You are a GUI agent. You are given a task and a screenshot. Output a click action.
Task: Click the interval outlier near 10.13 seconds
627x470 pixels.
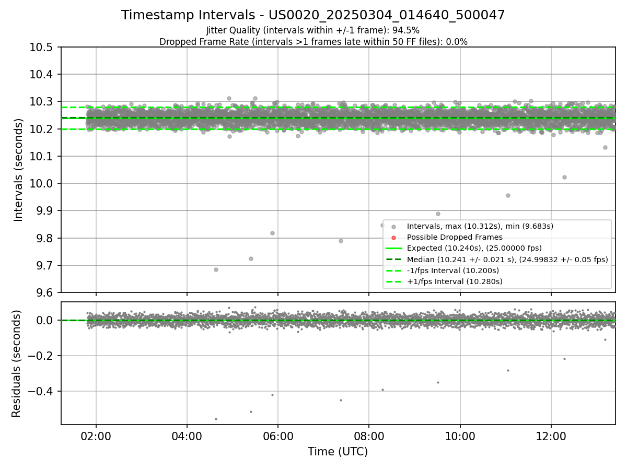(x=605, y=147)
